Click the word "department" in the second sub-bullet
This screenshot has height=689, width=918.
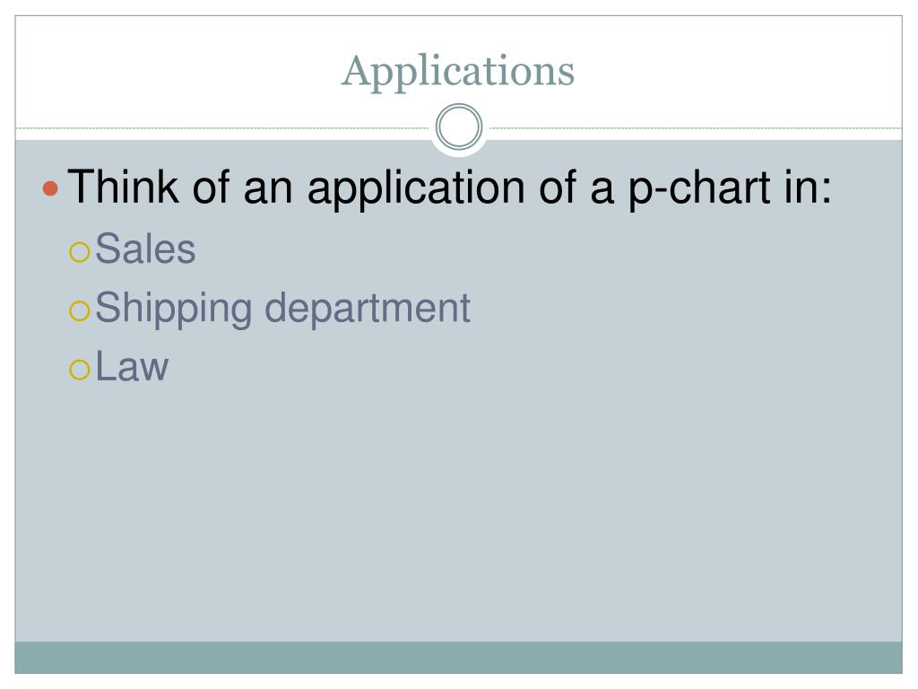(368, 309)
